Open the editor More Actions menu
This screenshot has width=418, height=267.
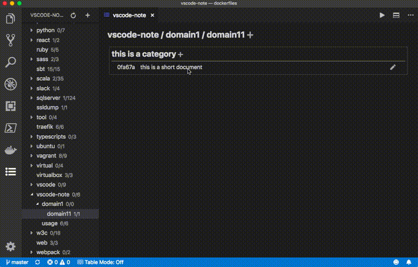pyautogui.click(x=410, y=15)
